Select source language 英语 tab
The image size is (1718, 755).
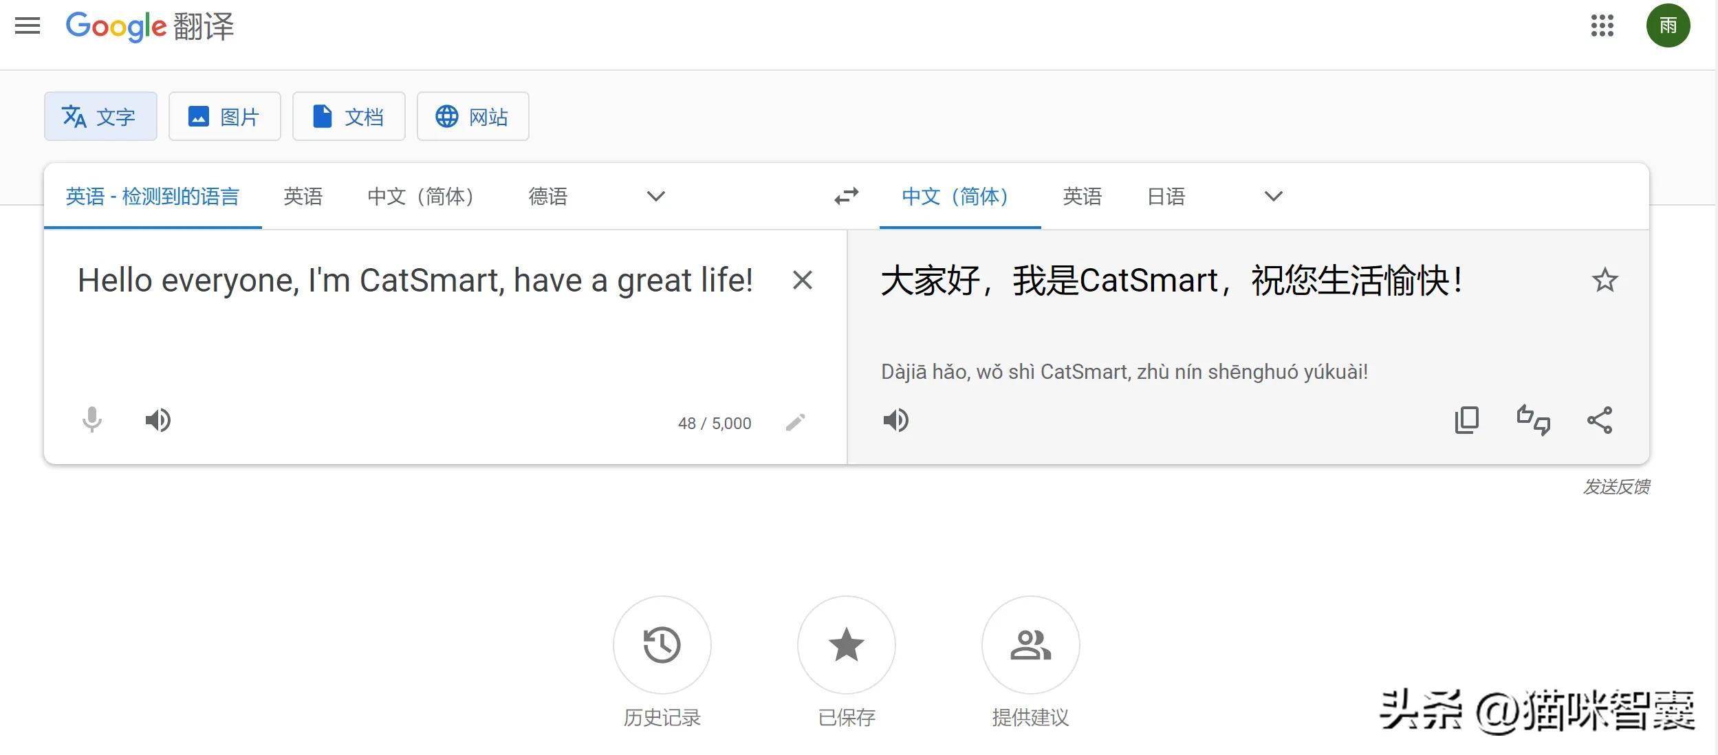(x=303, y=197)
